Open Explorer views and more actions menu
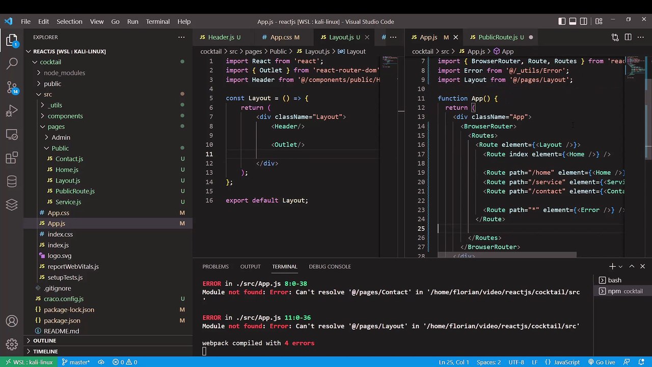This screenshot has height=367, width=652. (x=181, y=37)
